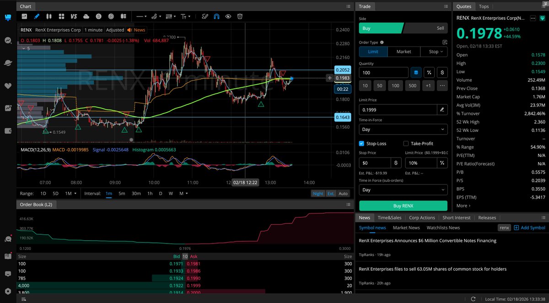Viewport: 549px width, 303px height.
Task: Click the circled play icon in chart toolbar
Action: (x=111, y=16)
